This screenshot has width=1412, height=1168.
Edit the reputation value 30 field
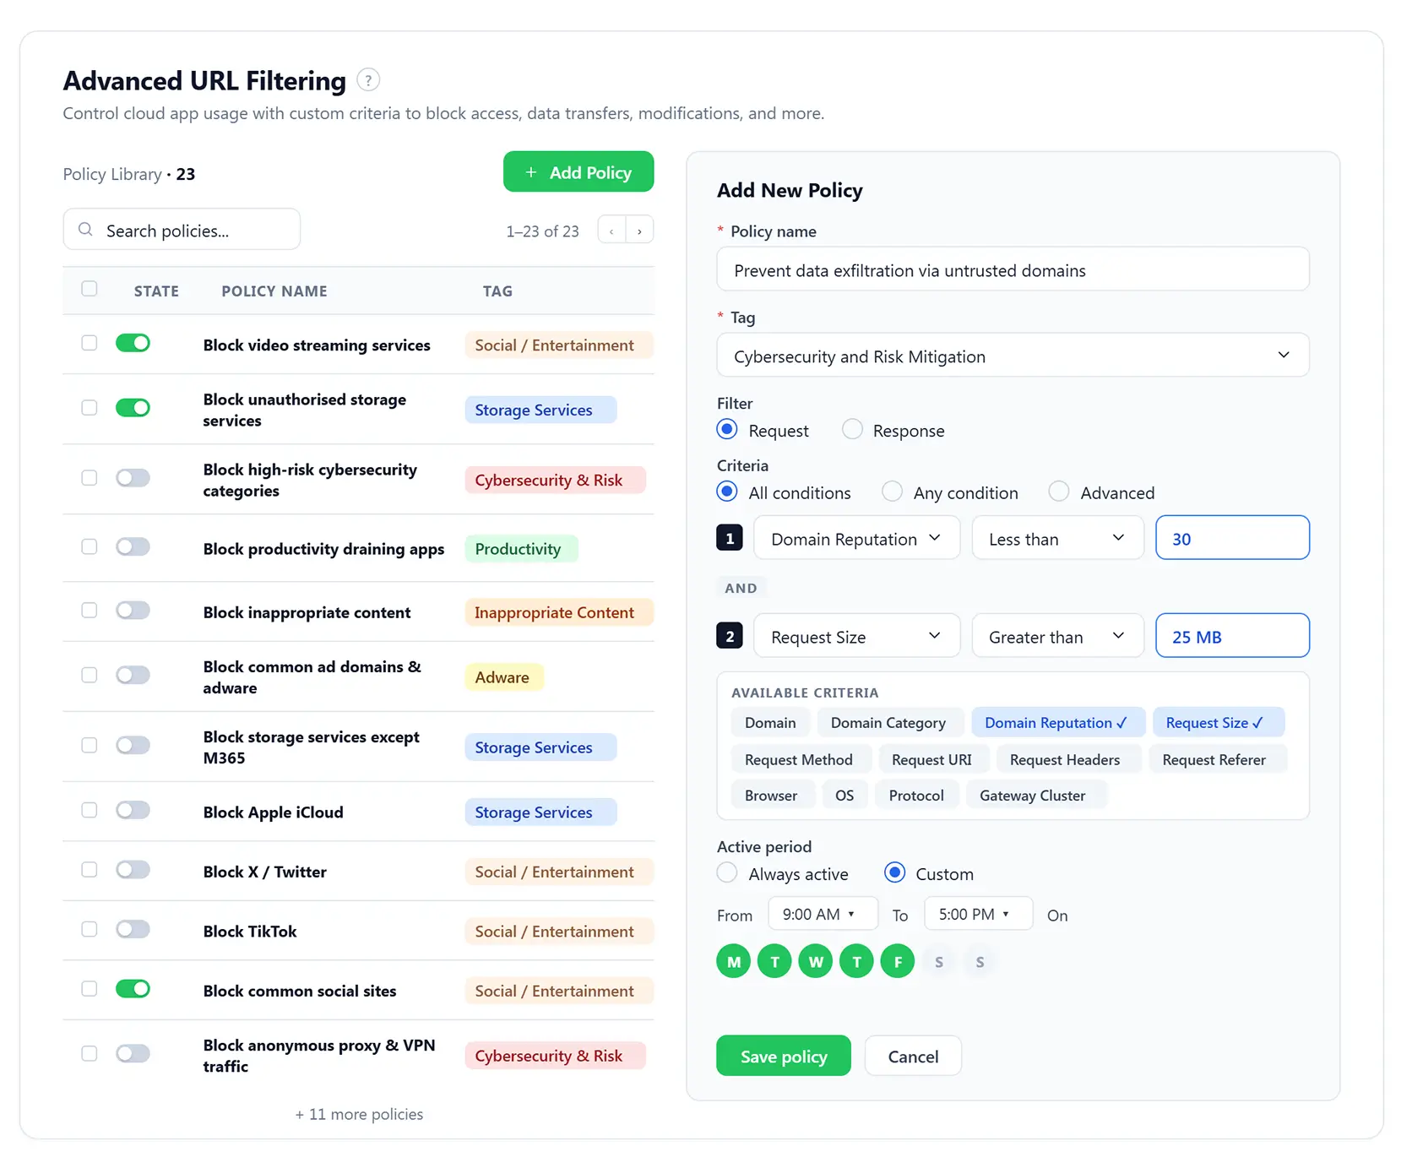tap(1232, 538)
